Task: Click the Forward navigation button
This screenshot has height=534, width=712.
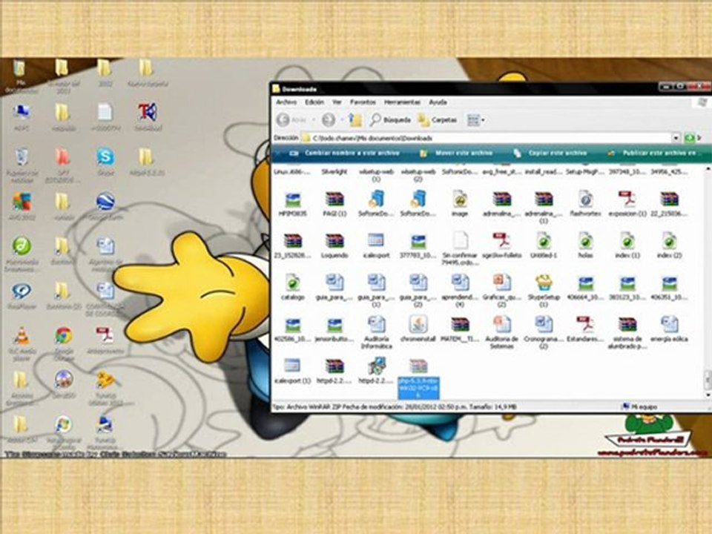Action: [x=329, y=120]
